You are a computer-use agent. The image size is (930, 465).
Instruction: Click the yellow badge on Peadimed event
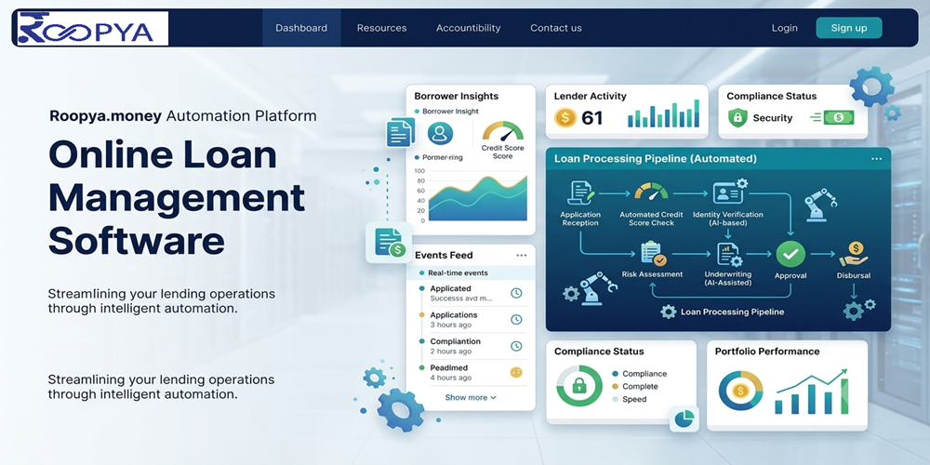tap(516, 373)
